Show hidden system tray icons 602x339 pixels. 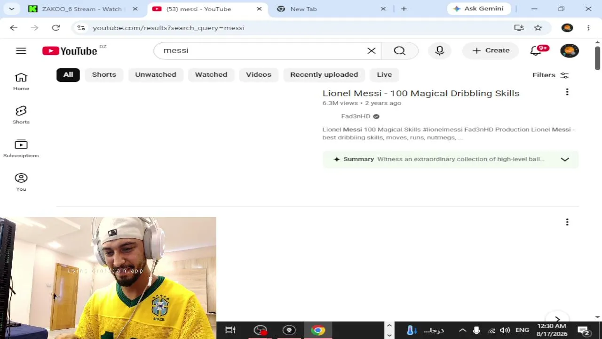[462, 330]
